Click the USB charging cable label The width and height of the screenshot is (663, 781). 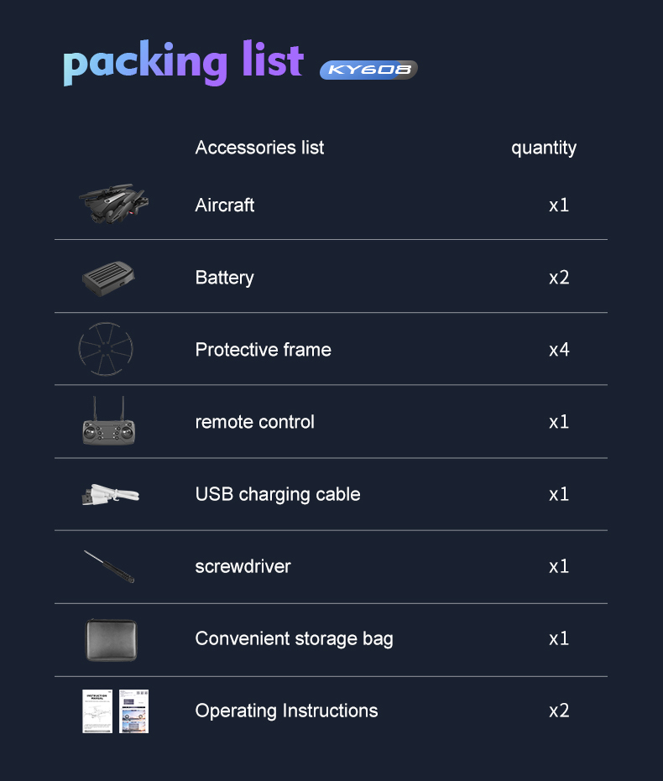278,495
